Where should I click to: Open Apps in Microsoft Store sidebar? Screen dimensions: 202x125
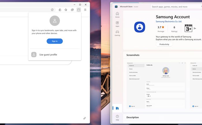(x=117, y=24)
